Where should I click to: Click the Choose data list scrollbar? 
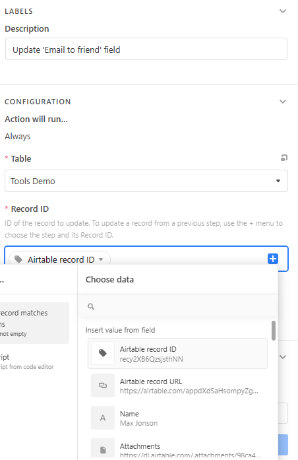[274, 331]
